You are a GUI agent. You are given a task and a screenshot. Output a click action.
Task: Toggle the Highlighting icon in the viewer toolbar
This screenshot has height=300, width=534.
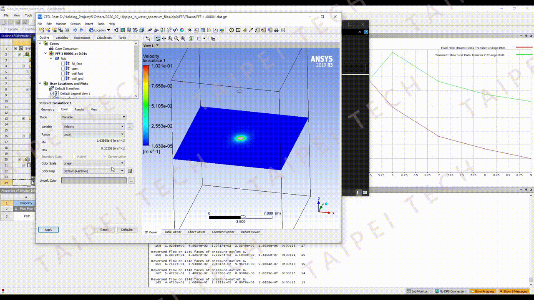[x=191, y=38]
